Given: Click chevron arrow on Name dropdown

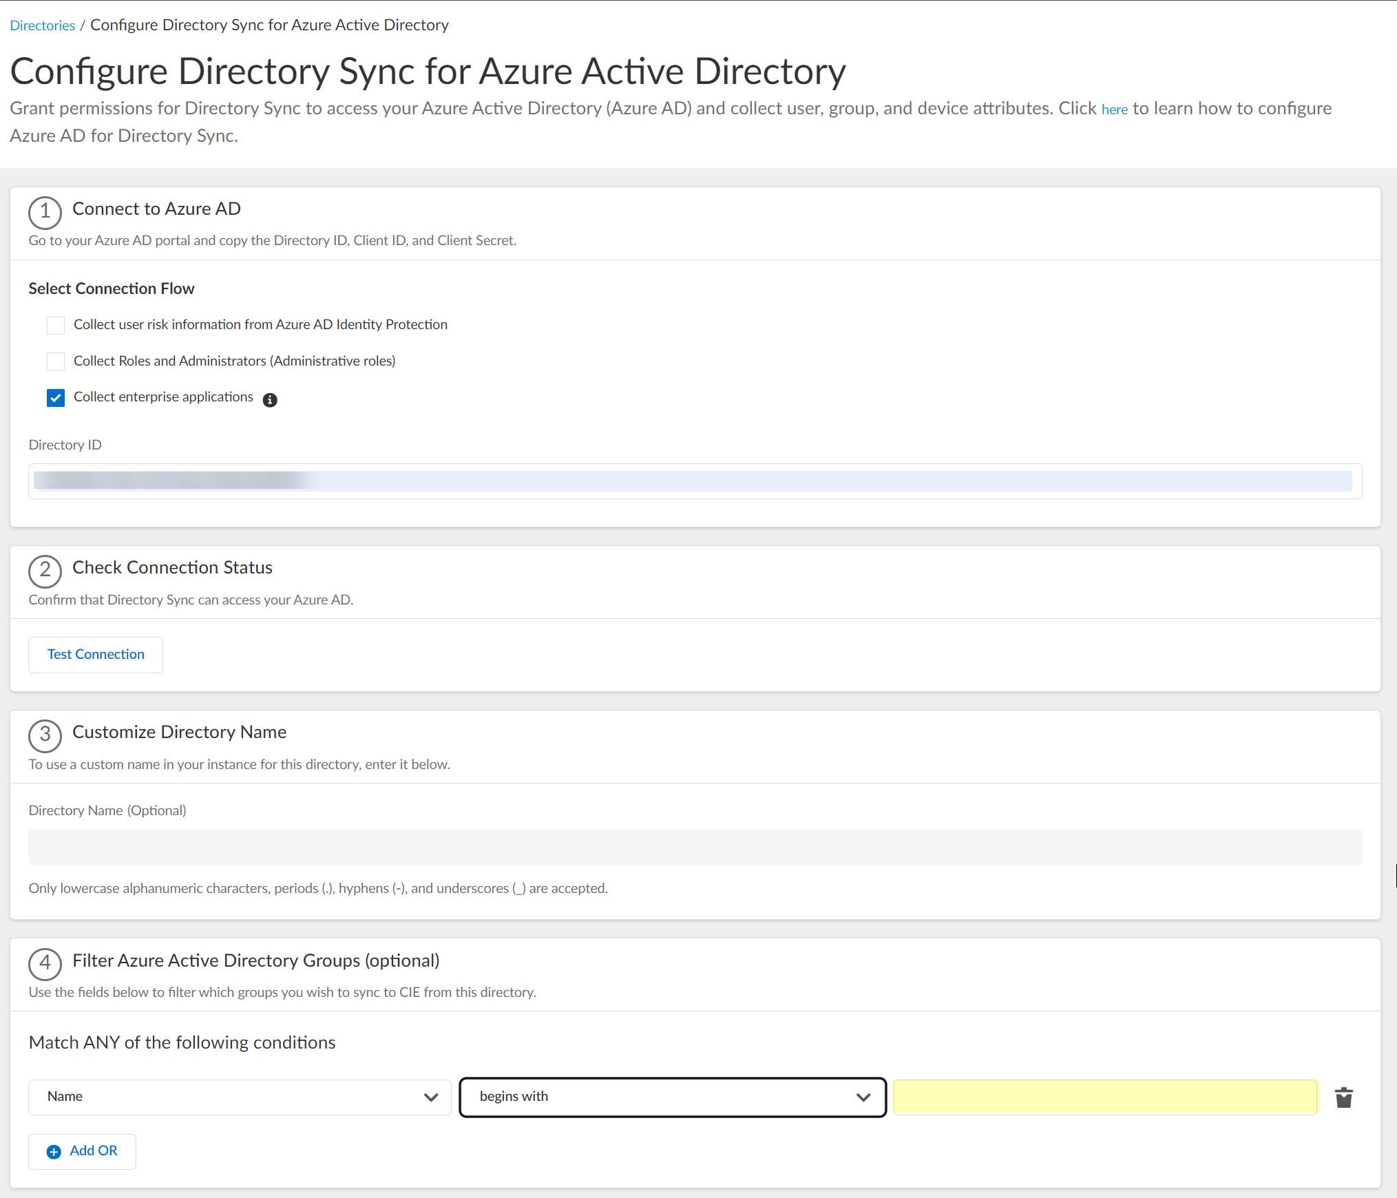Looking at the screenshot, I should pos(431,1097).
